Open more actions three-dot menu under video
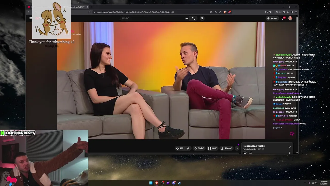The image size is (330, 186). coord(237,148)
